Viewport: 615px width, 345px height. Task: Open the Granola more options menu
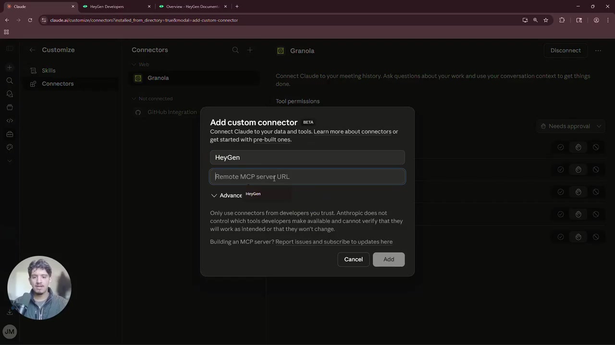(598, 50)
